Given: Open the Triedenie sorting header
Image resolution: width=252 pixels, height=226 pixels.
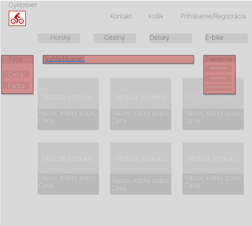Looking at the screenshot, I should [219, 59].
